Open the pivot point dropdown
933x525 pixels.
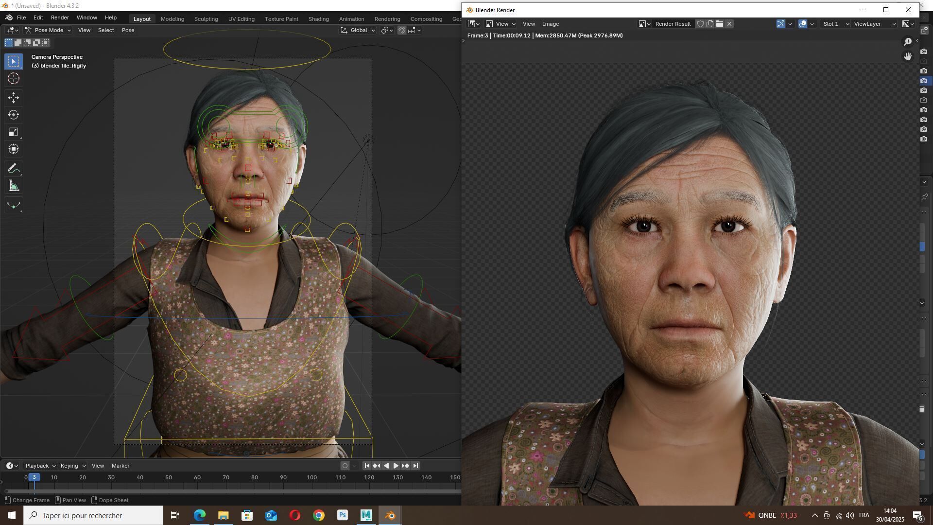point(387,30)
